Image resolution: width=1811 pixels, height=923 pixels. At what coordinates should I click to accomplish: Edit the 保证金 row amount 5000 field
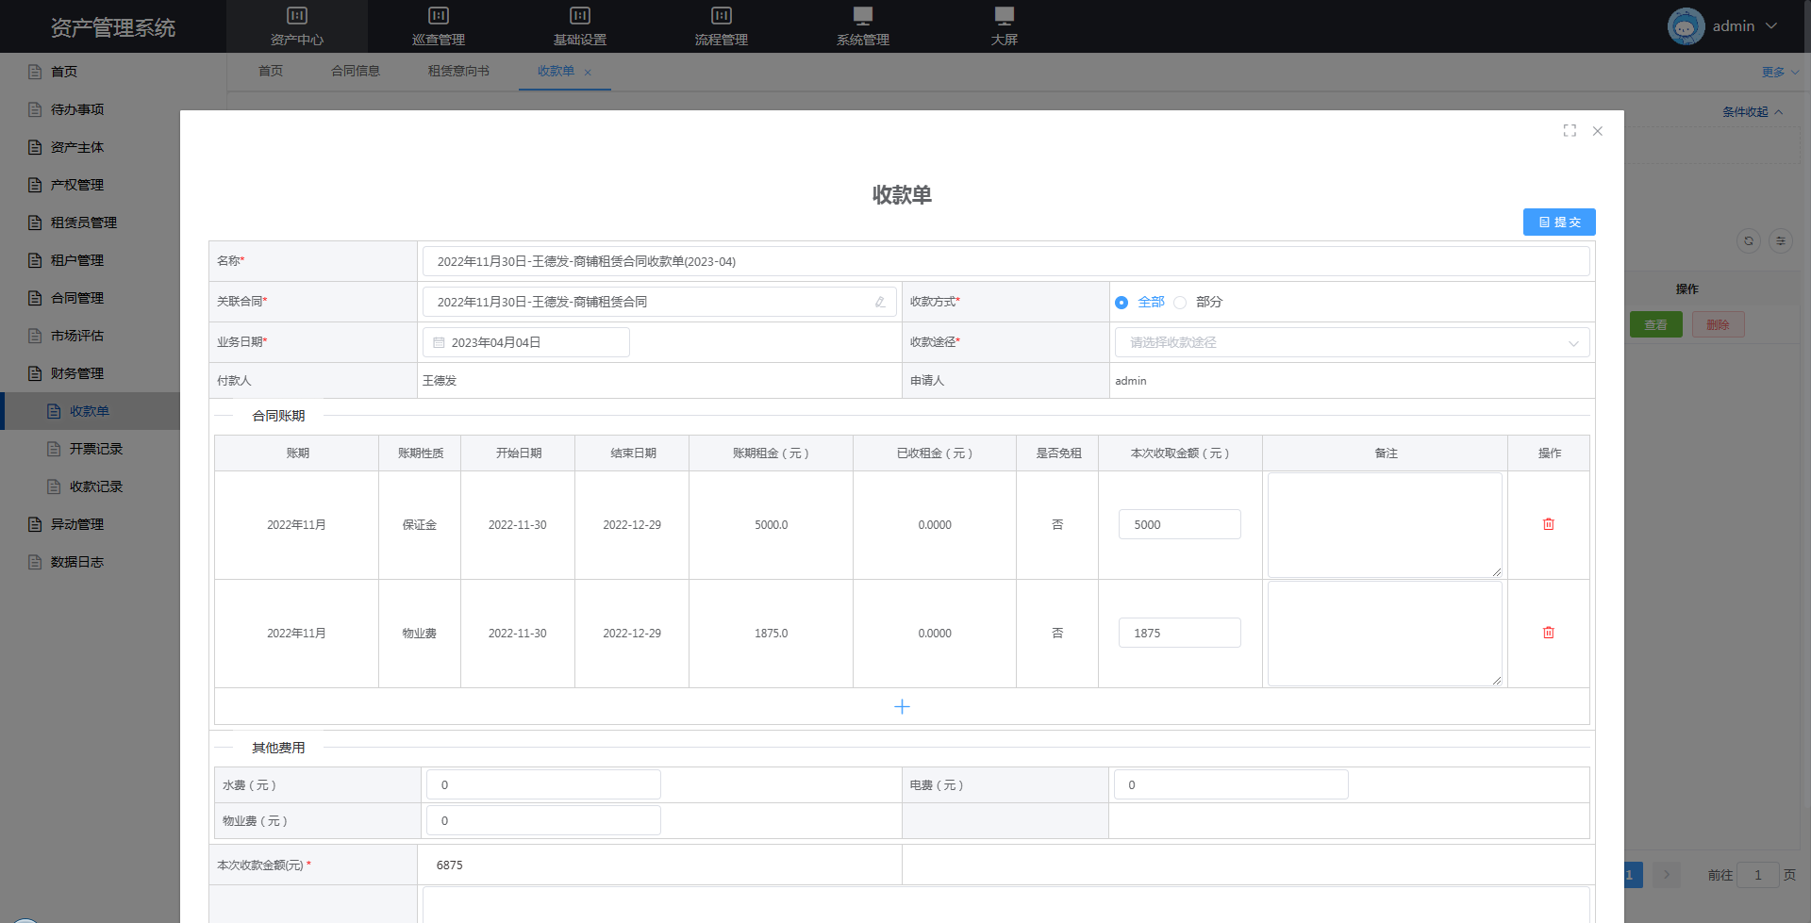(x=1179, y=524)
